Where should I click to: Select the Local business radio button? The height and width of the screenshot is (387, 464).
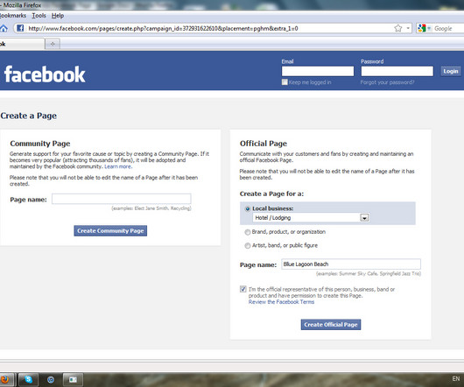(x=248, y=209)
